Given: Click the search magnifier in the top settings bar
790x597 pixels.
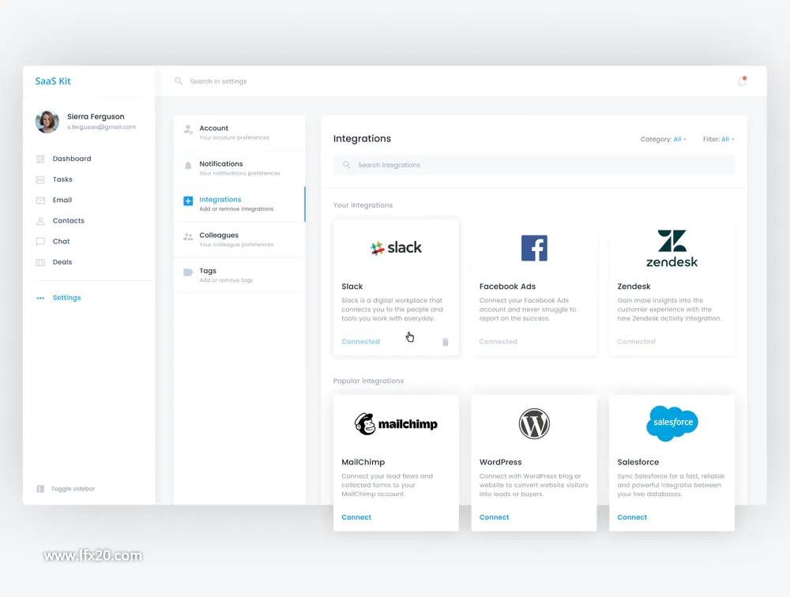Looking at the screenshot, I should 179,81.
